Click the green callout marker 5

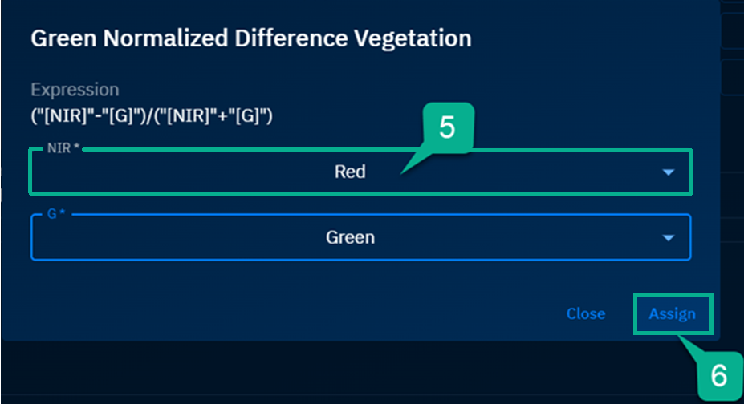pos(447,128)
